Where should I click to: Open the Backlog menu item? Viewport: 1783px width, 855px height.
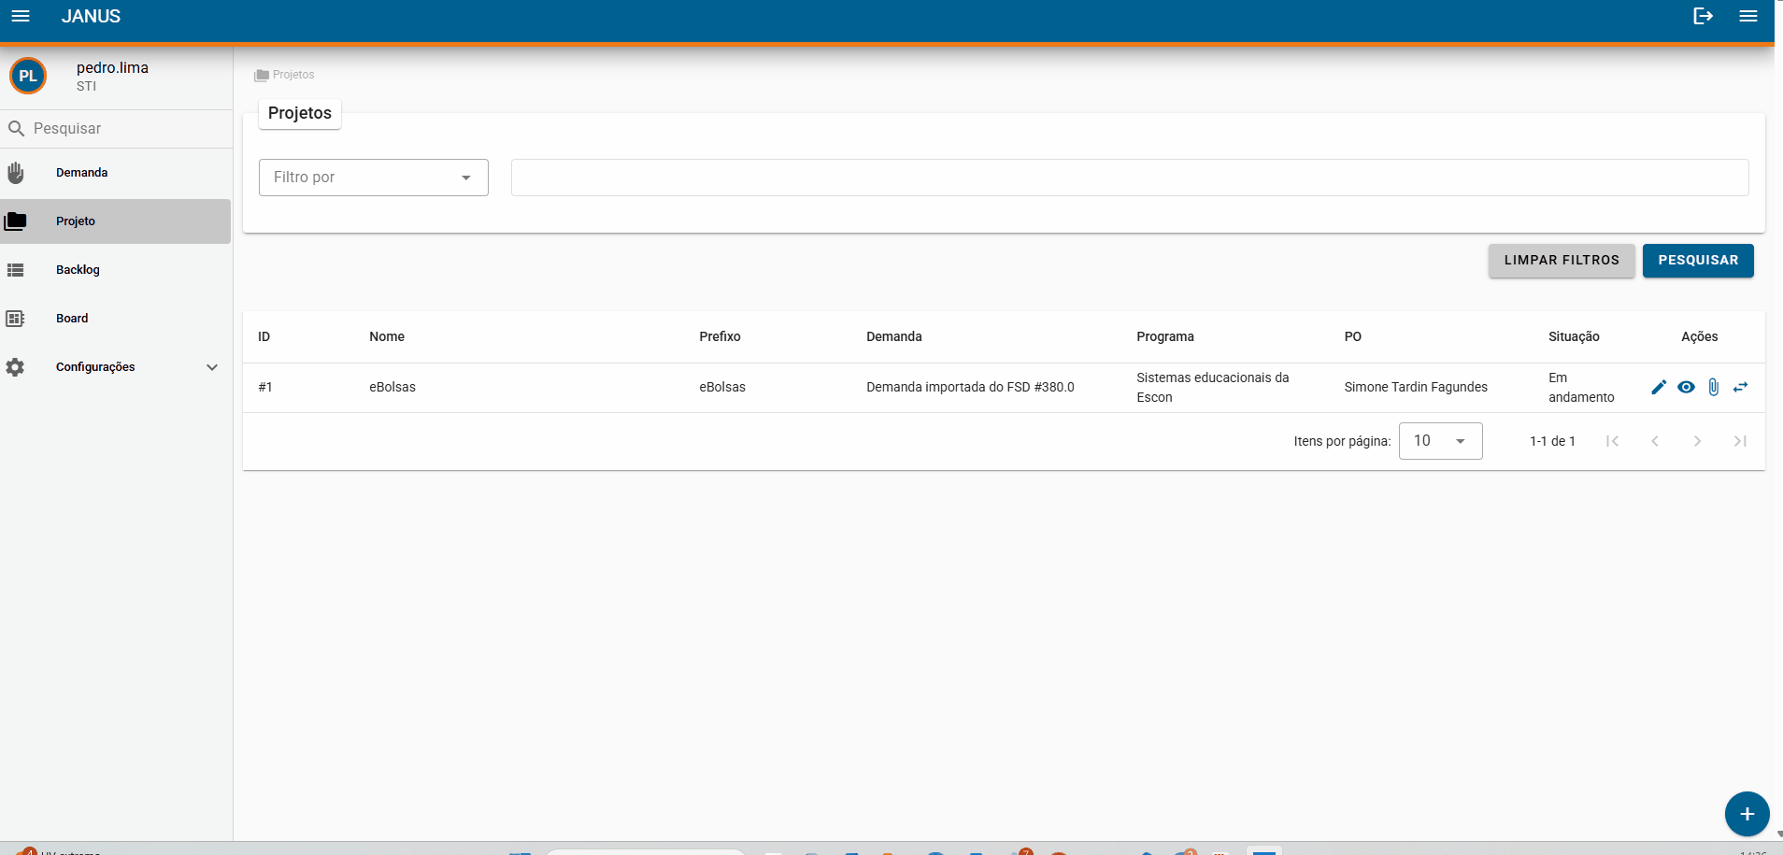click(x=116, y=270)
